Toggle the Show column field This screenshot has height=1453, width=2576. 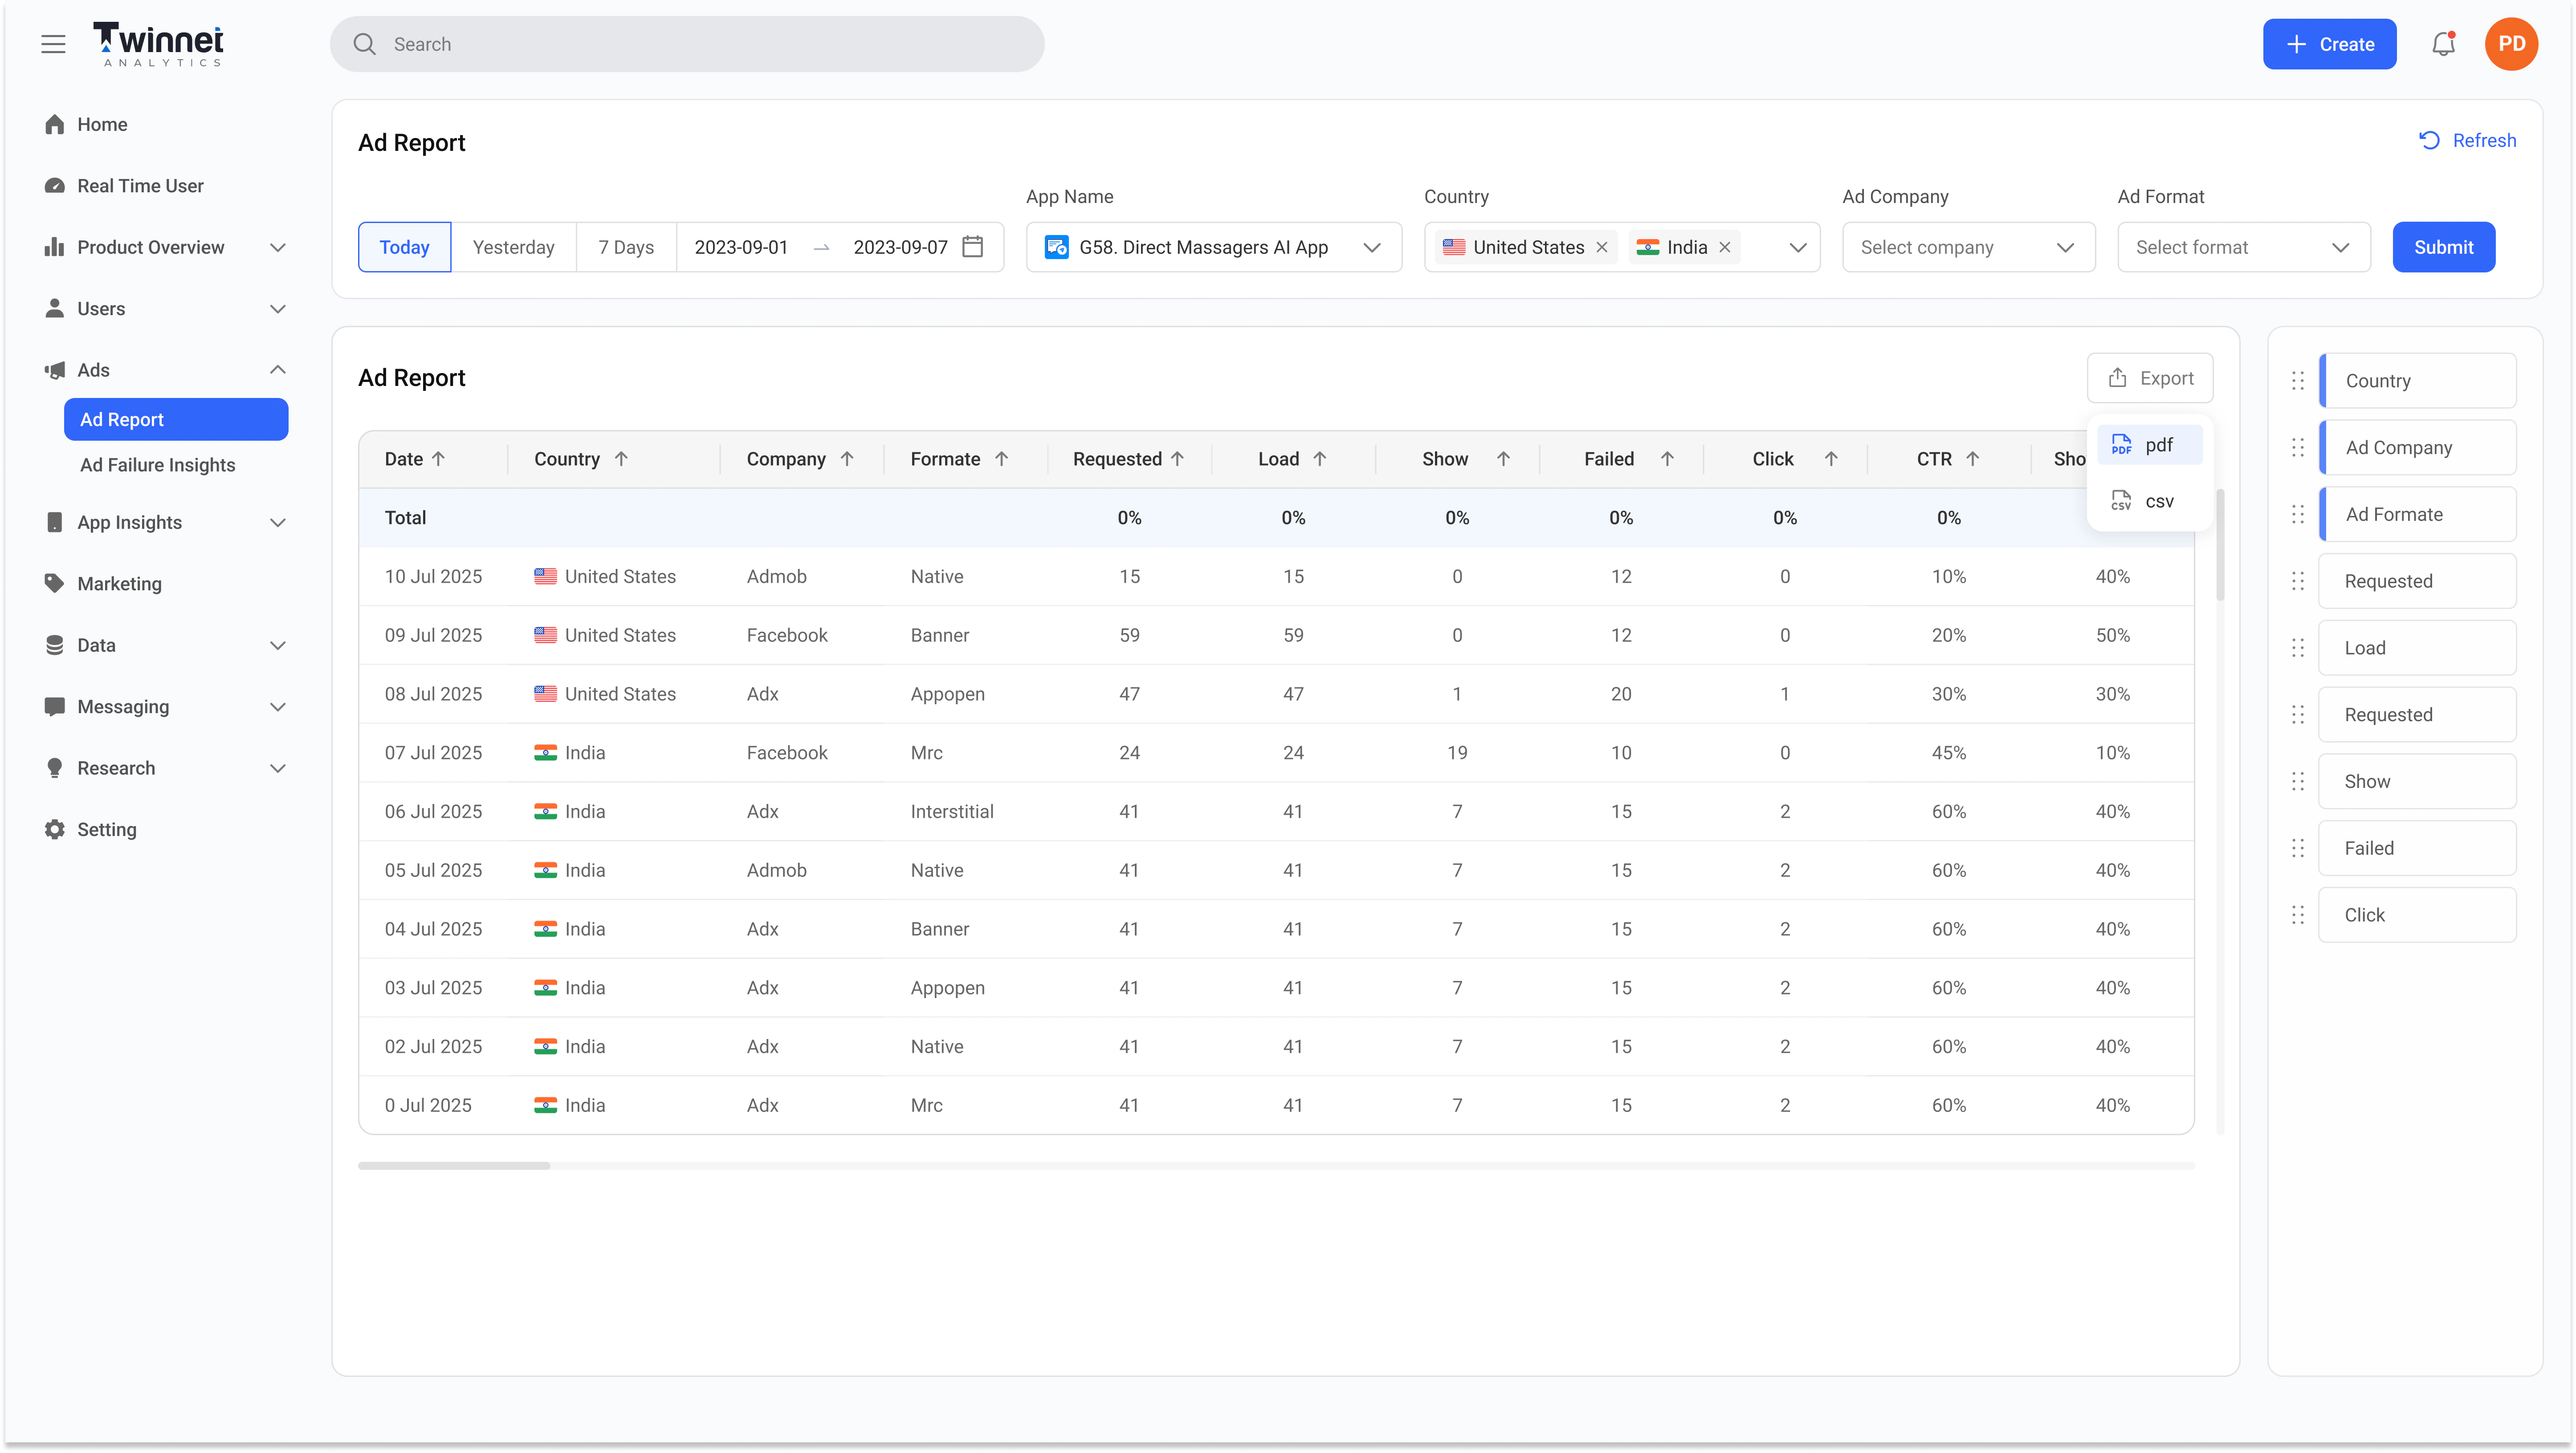(2417, 781)
